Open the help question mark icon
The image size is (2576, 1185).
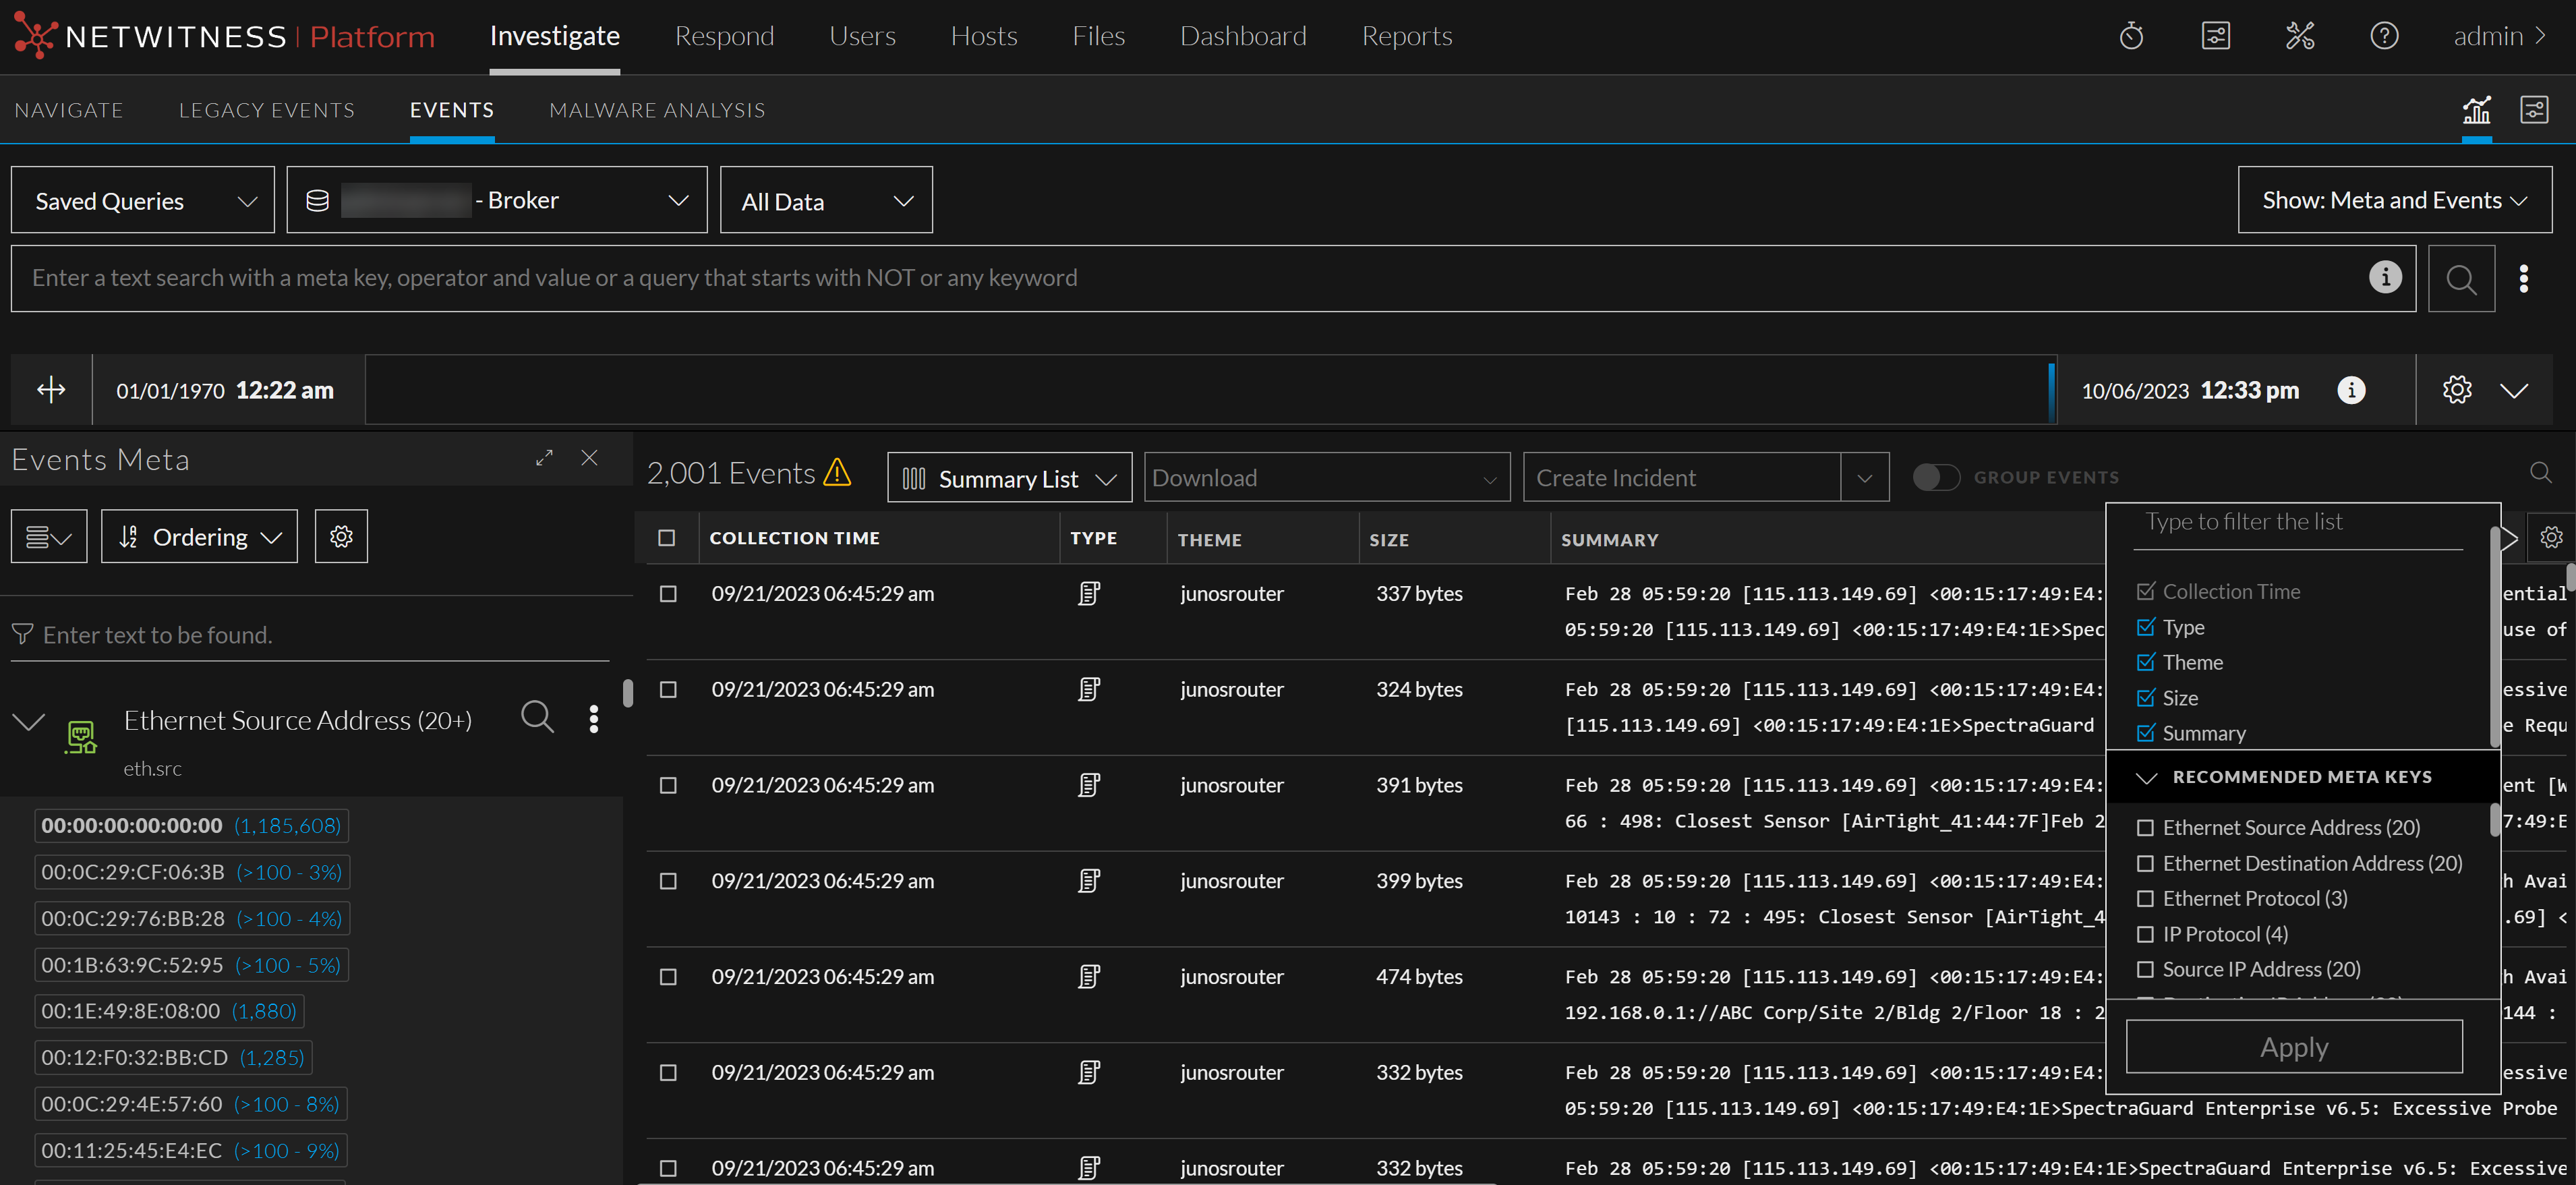[2384, 37]
